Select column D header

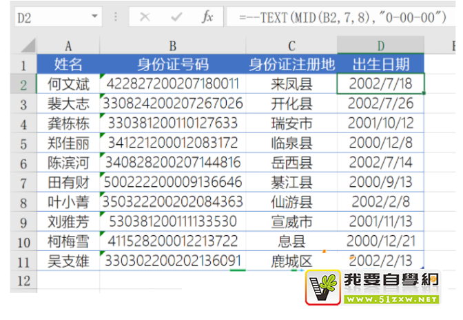380,46
